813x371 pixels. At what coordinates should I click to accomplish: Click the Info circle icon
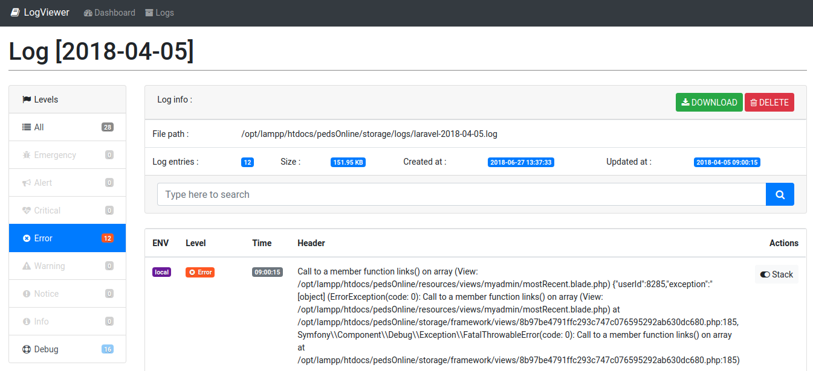coord(27,322)
